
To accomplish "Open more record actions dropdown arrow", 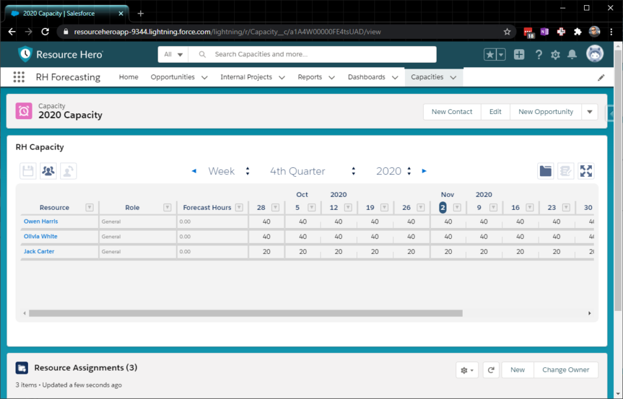I will click(590, 112).
